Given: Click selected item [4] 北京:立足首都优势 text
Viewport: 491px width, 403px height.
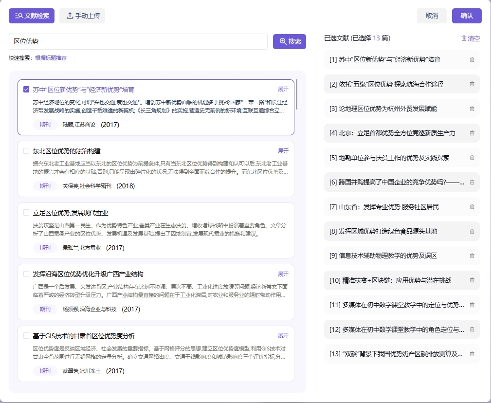Looking at the screenshot, I should [392, 133].
